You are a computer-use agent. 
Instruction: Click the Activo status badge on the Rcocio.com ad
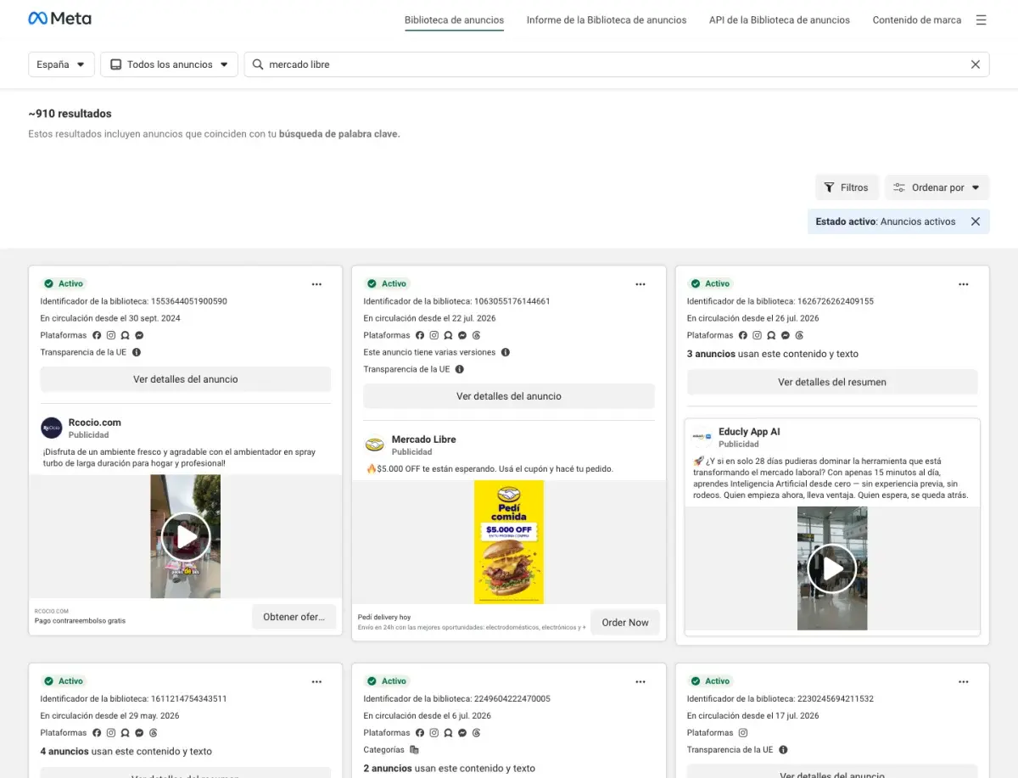[x=64, y=283]
